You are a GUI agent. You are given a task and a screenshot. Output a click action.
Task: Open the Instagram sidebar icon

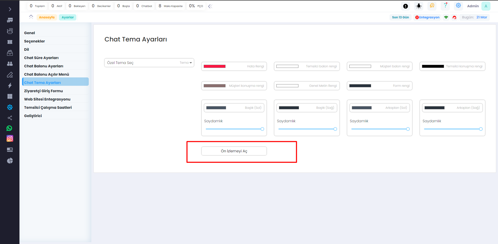pyautogui.click(x=10, y=139)
